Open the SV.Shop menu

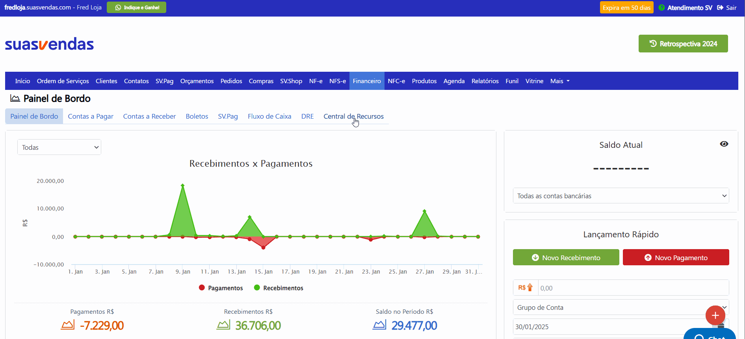[x=291, y=81]
